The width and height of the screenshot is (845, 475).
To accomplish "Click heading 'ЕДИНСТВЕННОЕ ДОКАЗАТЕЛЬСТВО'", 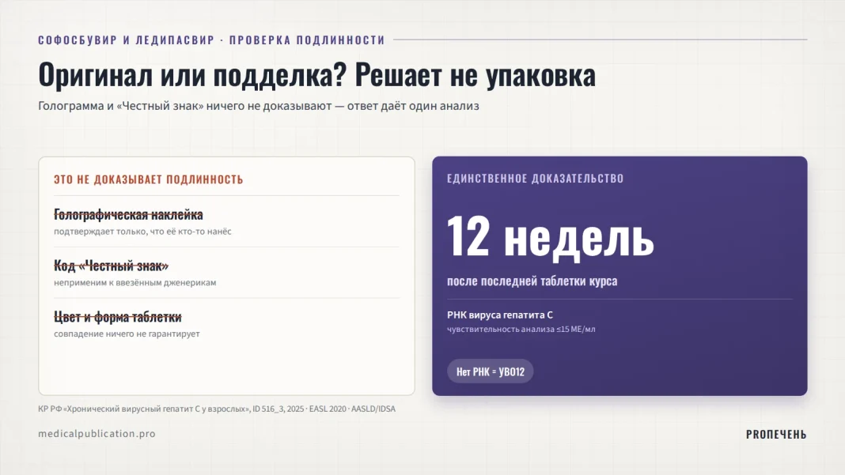I will 535,179.
